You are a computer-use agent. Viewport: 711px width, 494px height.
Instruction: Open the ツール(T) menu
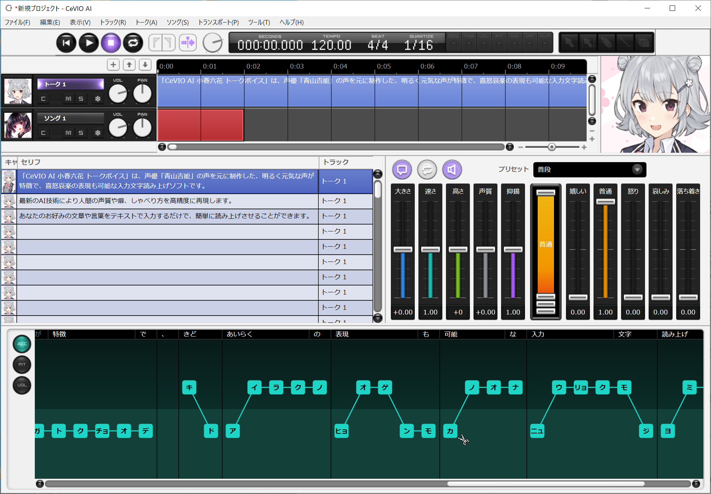point(259,22)
